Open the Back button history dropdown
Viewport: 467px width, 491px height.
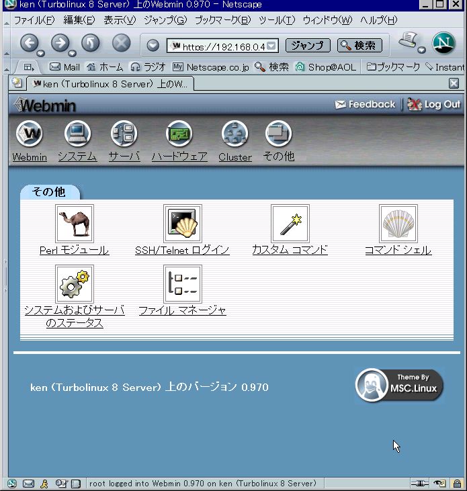coord(41,53)
